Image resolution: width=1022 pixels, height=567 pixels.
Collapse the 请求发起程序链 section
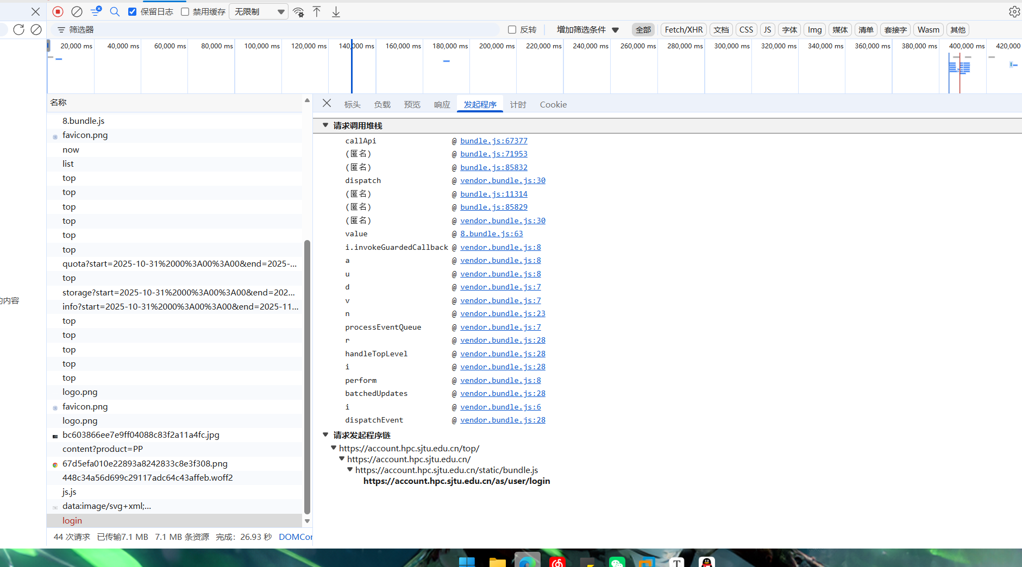pyautogui.click(x=325, y=435)
